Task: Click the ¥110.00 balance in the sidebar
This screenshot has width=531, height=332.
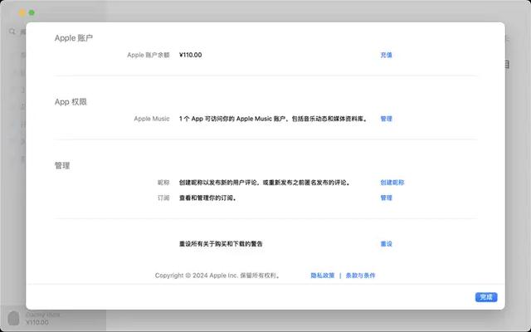Action: click(37, 323)
